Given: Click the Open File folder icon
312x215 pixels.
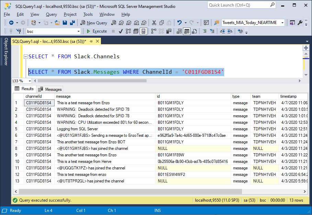Looking at the screenshot, I should [x=57, y=23].
